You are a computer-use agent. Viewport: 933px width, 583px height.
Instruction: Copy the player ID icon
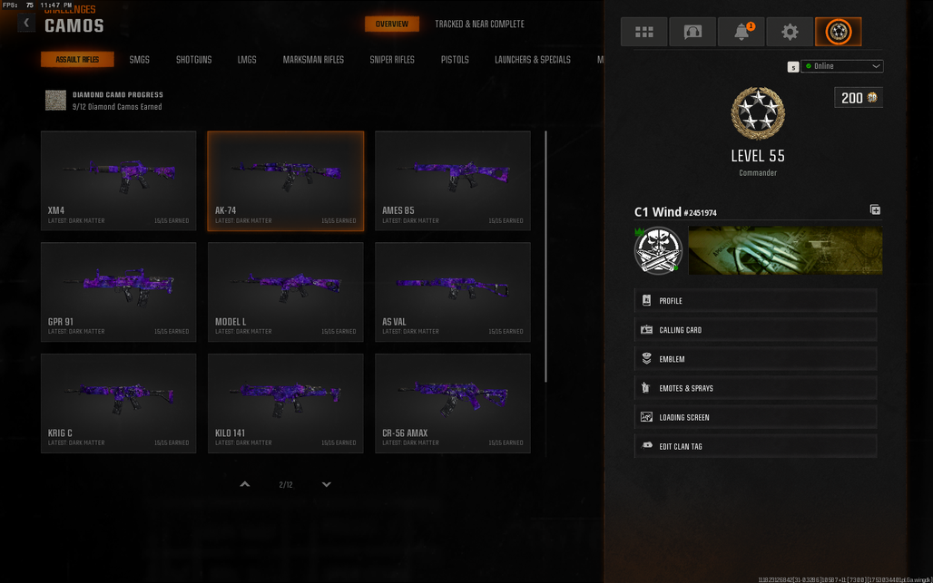coord(875,209)
